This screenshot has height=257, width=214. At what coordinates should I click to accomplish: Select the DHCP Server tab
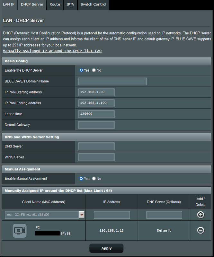pos(32,4)
